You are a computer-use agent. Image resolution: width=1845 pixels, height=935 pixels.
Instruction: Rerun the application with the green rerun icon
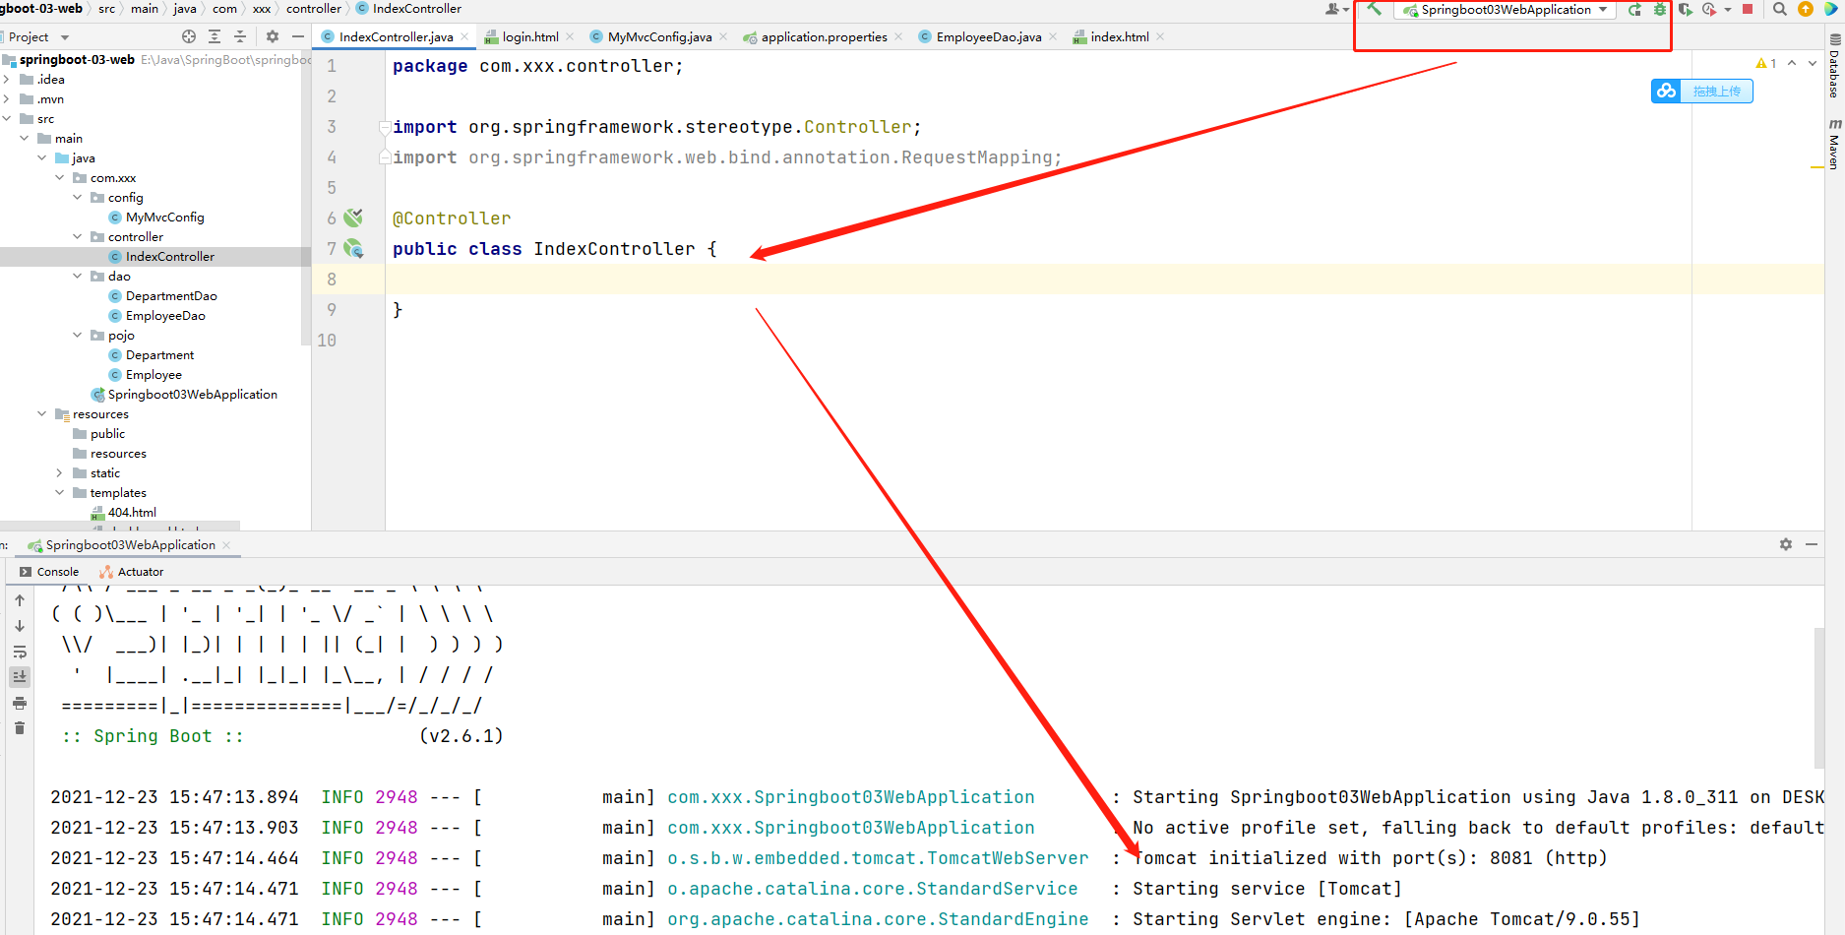1635,10
